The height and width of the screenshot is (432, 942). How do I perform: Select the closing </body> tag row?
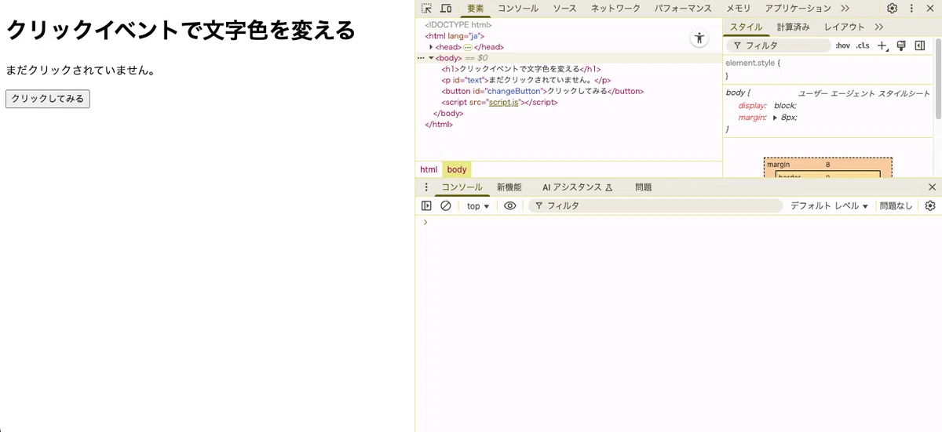568,113
